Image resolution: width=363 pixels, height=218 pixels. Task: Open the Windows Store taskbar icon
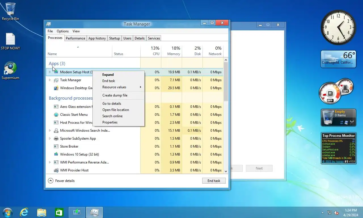pos(59,212)
